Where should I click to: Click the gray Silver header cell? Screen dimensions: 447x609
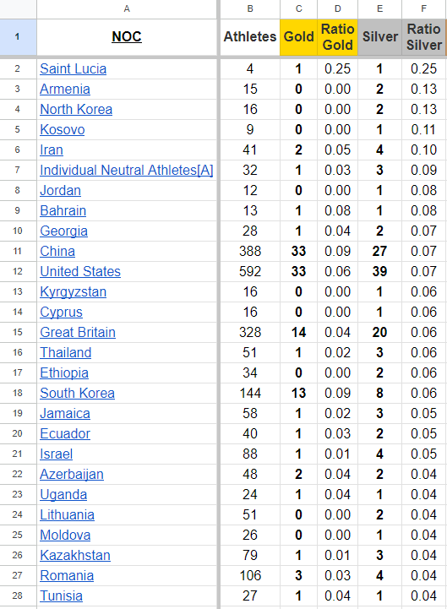tap(379, 37)
